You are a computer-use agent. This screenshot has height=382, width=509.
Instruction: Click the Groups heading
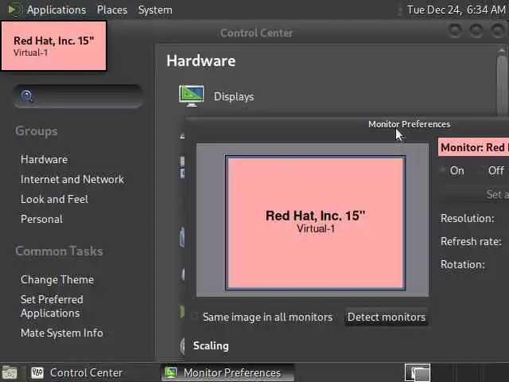pos(37,131)
